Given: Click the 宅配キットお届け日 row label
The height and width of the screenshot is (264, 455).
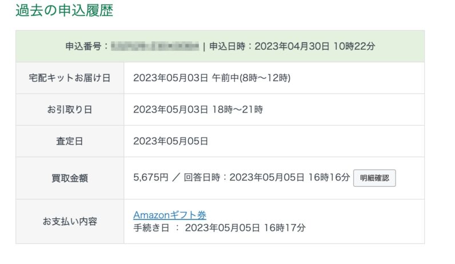Looking at the screenshot, I should pyautogui.click(x=70, y=78).
